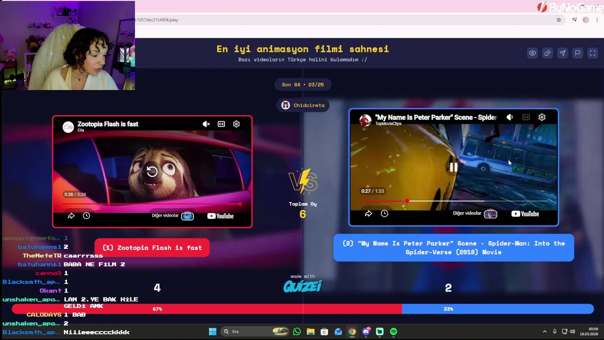Toggle captions on the Zootopia video

(221, 124)
